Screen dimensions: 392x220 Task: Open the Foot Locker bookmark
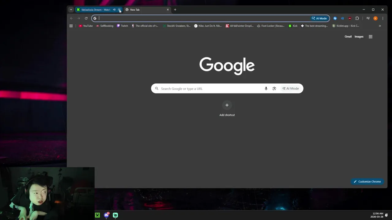point(271,26)
